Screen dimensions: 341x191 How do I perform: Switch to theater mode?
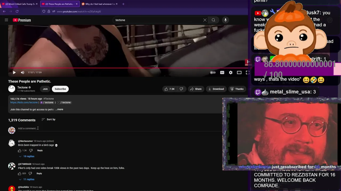(239, 72)
